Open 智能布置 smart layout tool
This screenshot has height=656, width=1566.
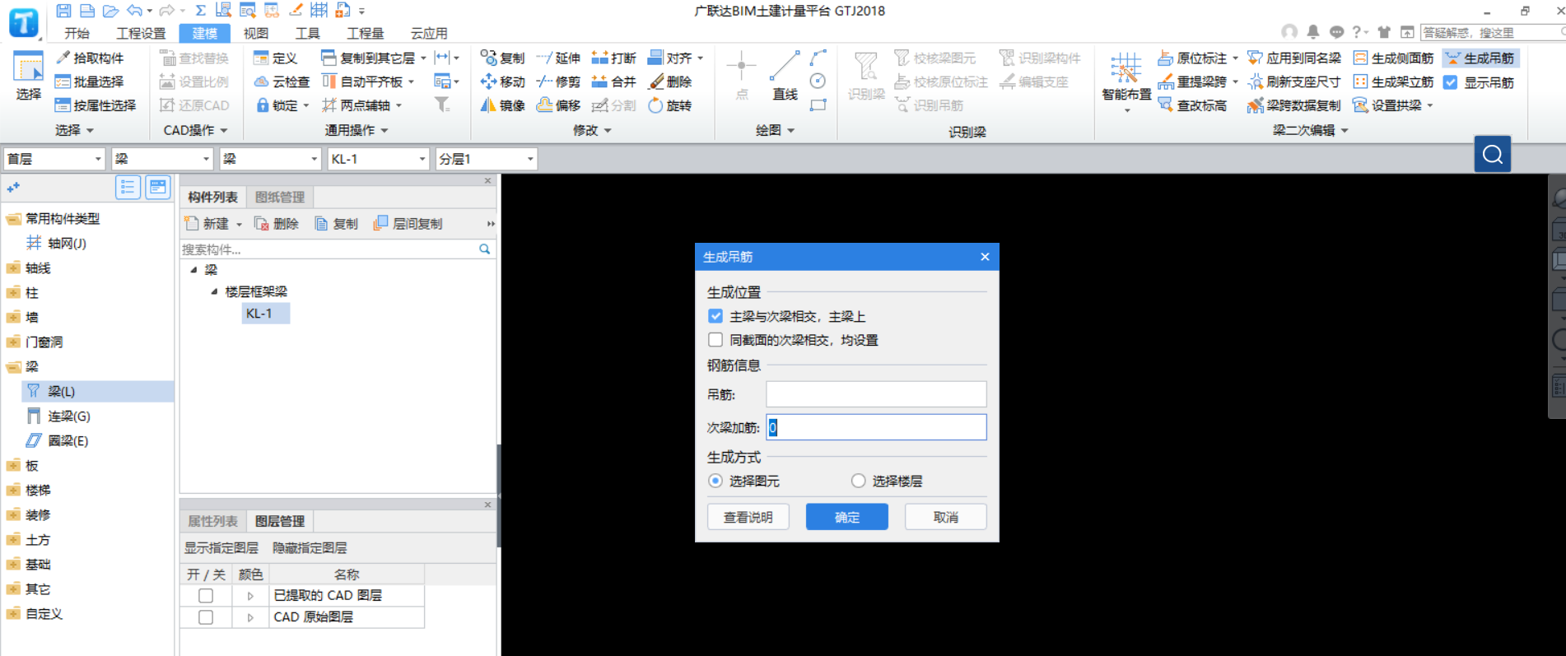tap(1126, 81)
